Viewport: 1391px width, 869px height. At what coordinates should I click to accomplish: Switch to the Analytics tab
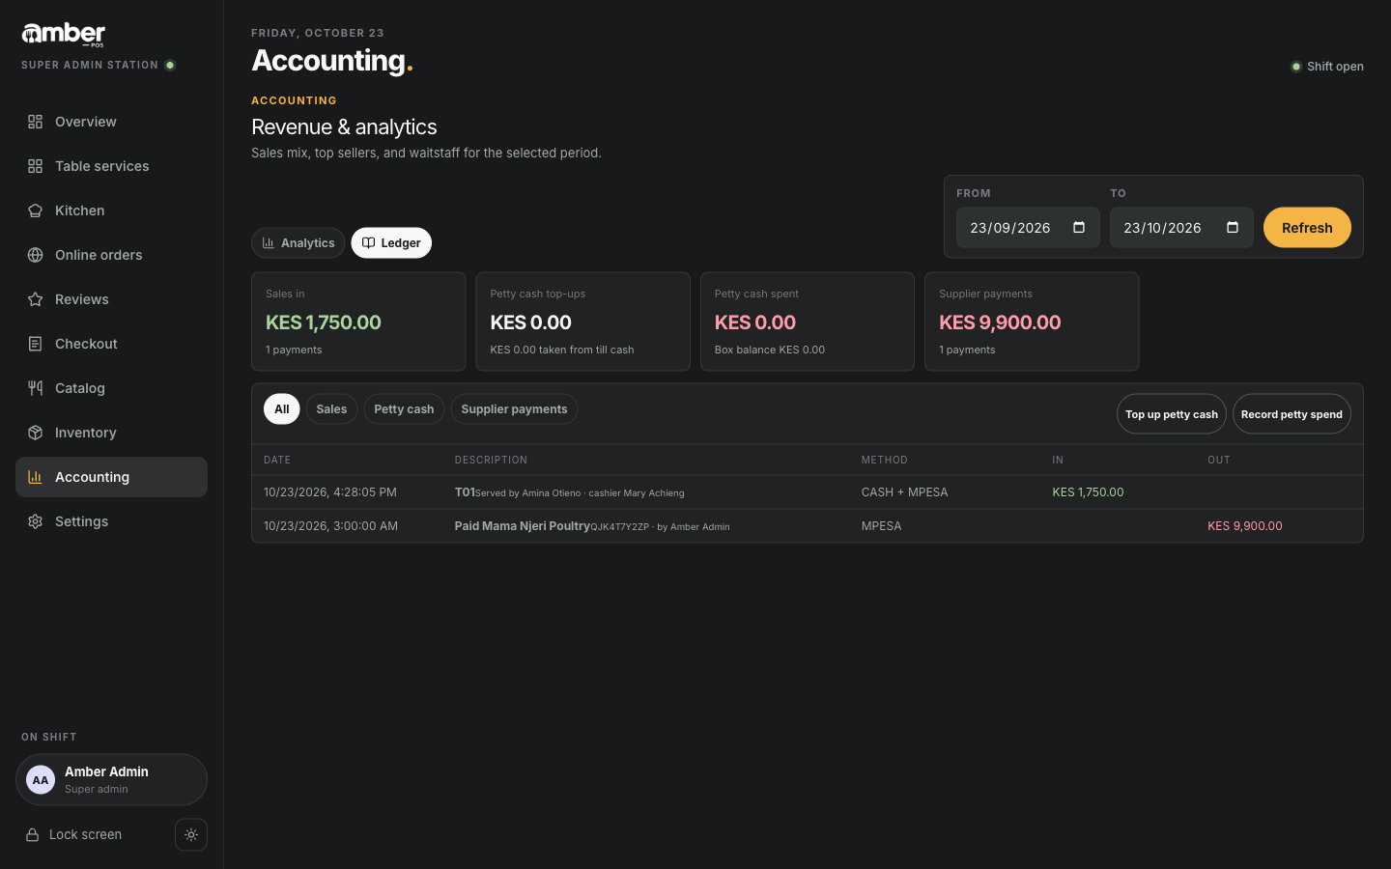tap(298, 243)
